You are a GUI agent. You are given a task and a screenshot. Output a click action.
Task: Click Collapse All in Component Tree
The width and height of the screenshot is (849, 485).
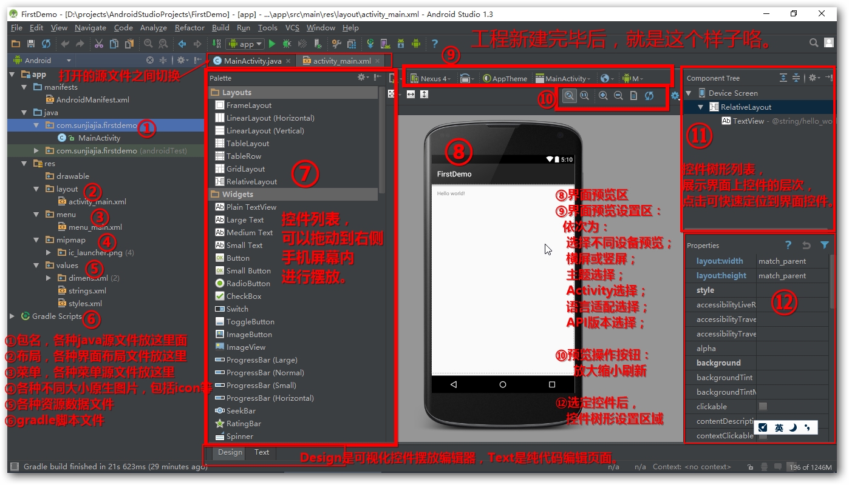click(796, 78)
